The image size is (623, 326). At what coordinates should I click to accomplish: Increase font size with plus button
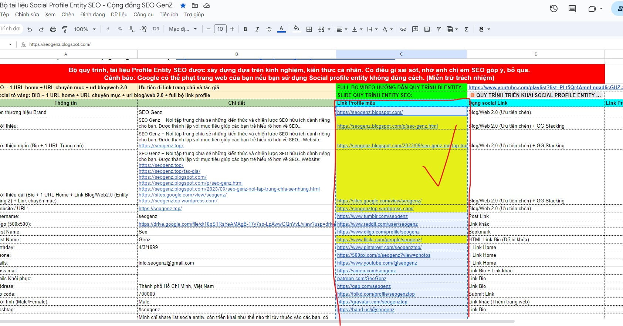click(x=232, y=29)
